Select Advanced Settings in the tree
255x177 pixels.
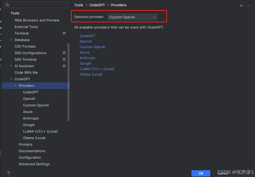34,164
